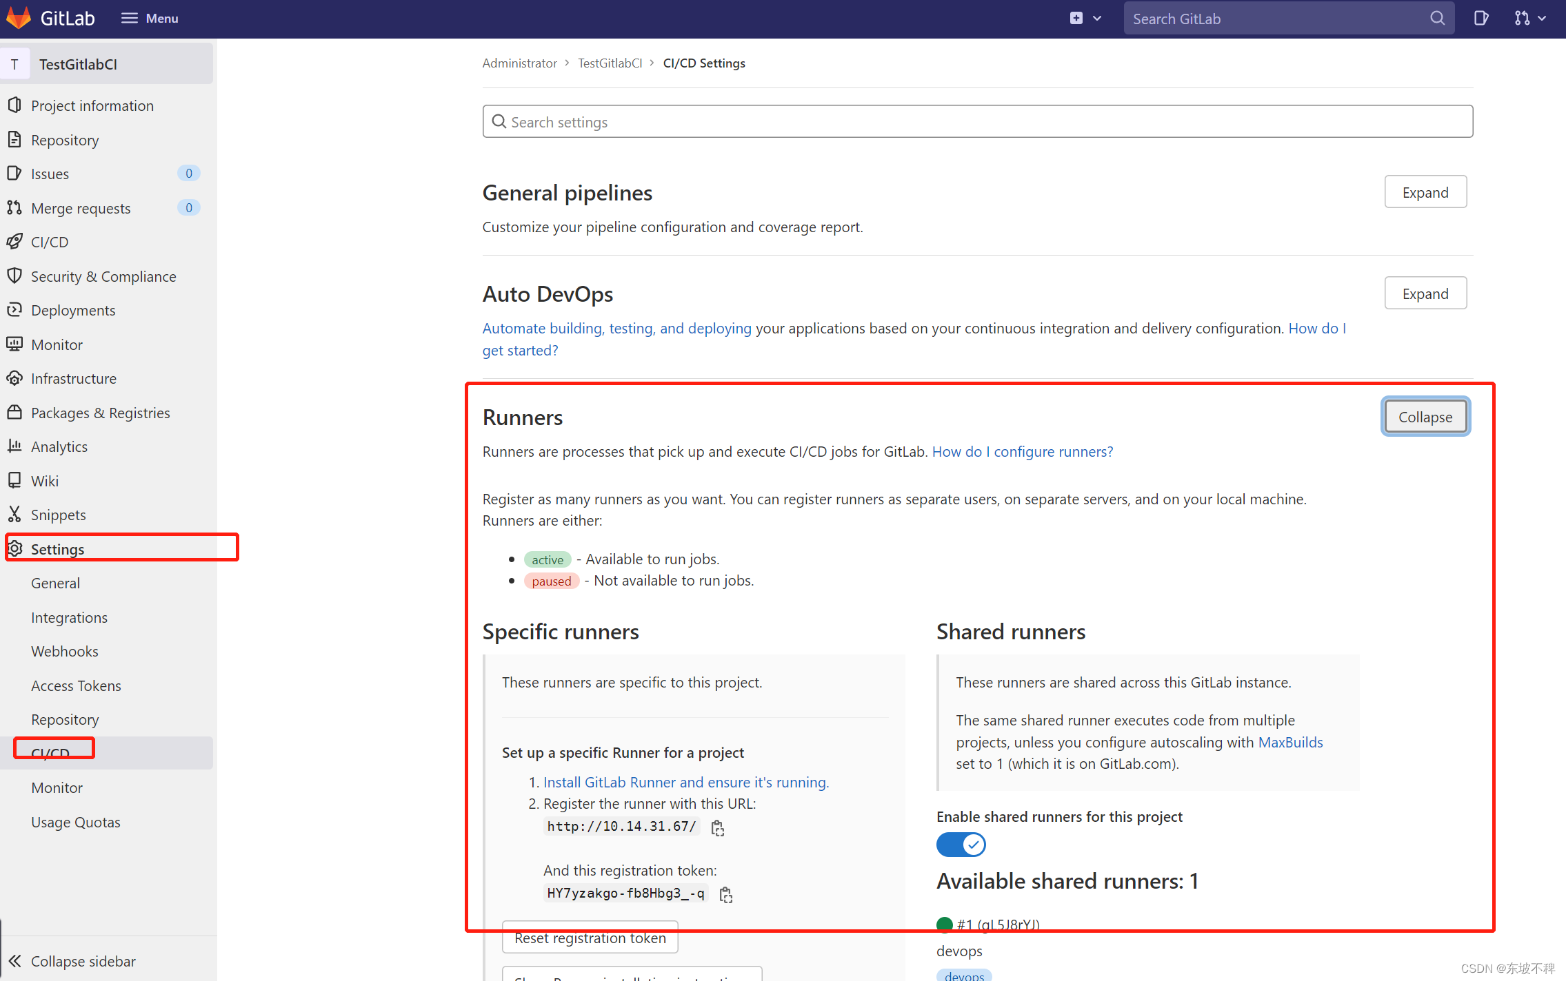The height and width of the screenshot is (981, 1566).
Task: Click the Packages & Registries icon
Action: point(14,412)
